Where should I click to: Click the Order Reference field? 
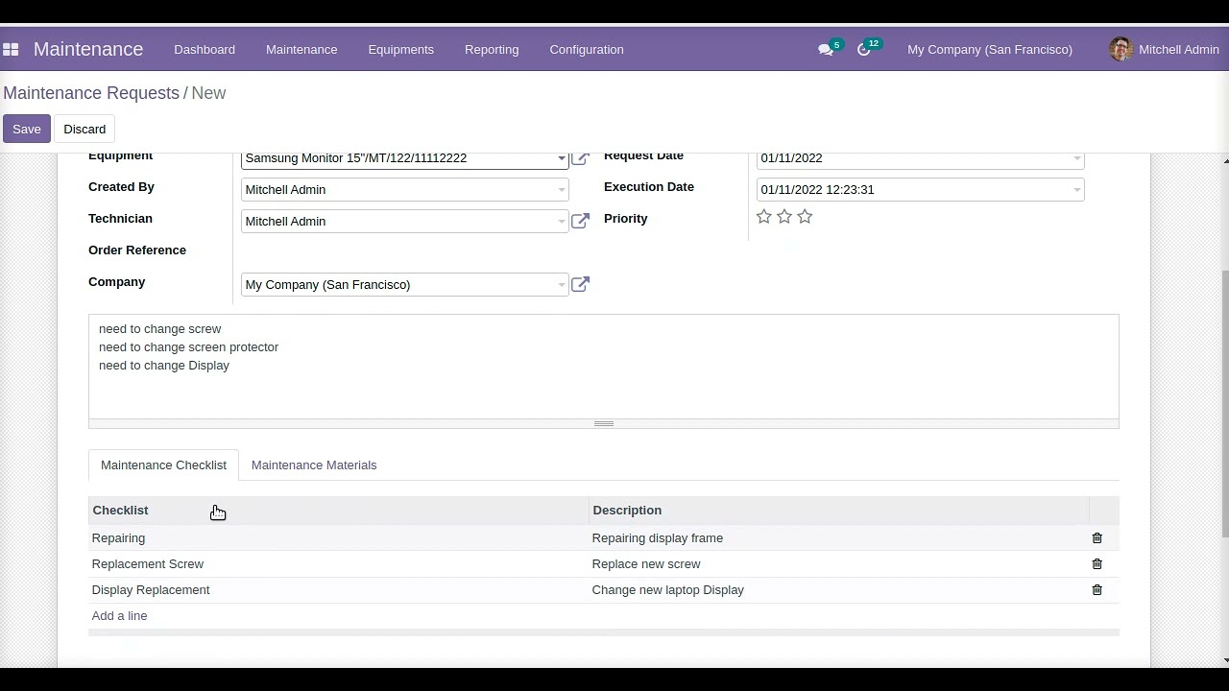click(x=404, y=252)
